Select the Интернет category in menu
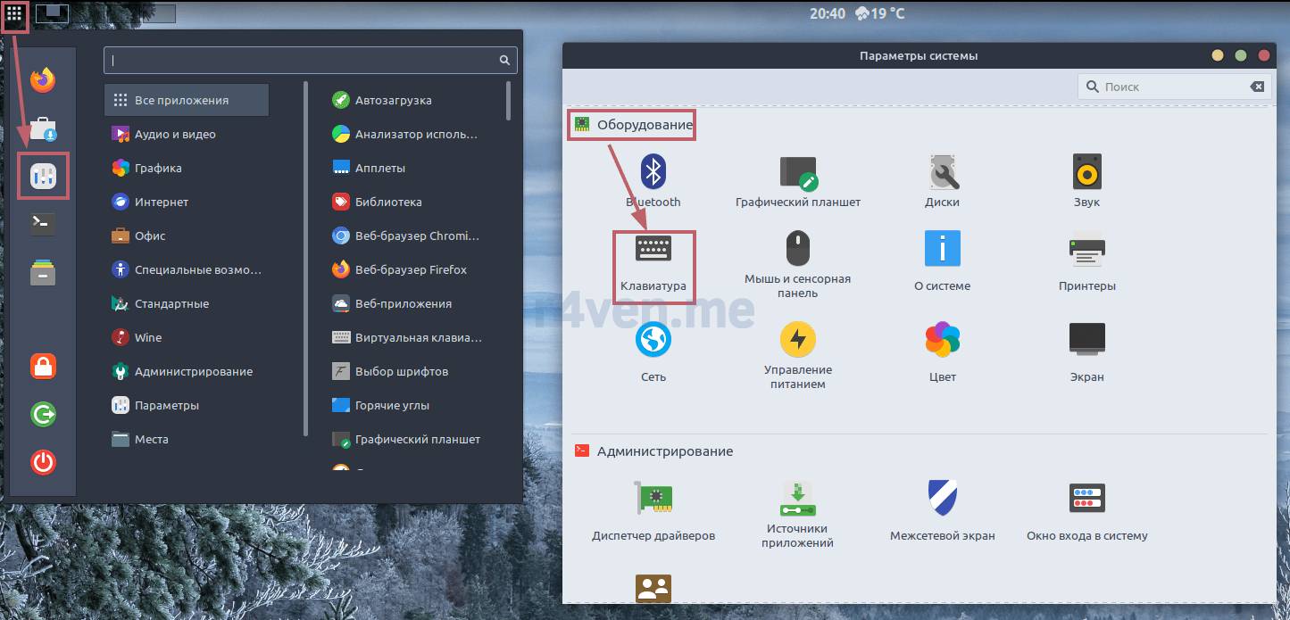The image size is (1290, 620). [161, 202]
